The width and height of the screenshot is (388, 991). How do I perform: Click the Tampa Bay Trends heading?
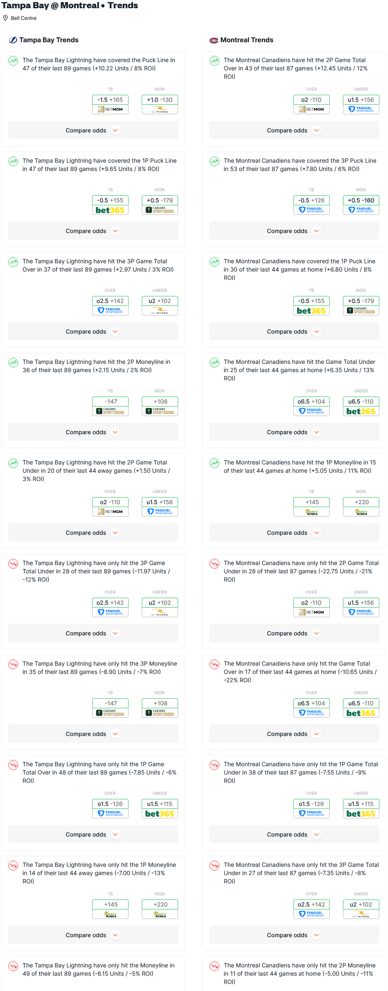[x=49, y=40]
